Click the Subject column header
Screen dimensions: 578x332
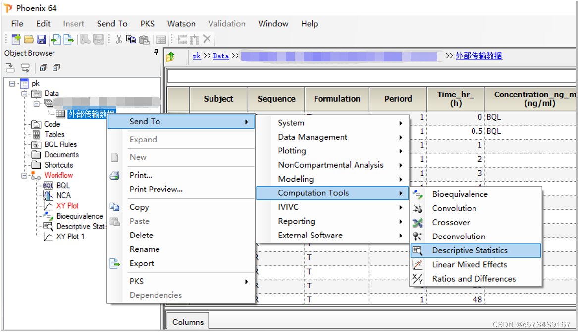218,99
